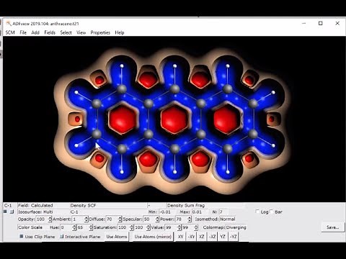Set clip plane to -XY
The height and width of the screenshot is (259, 346).
[191, 237]
